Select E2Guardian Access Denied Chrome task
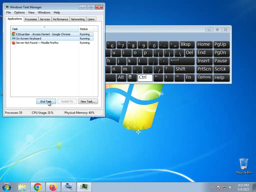 coord(52,34)
